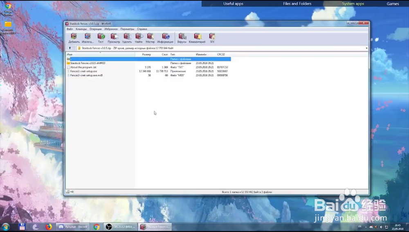Open Google Chrome desktop shortcut

8,9
